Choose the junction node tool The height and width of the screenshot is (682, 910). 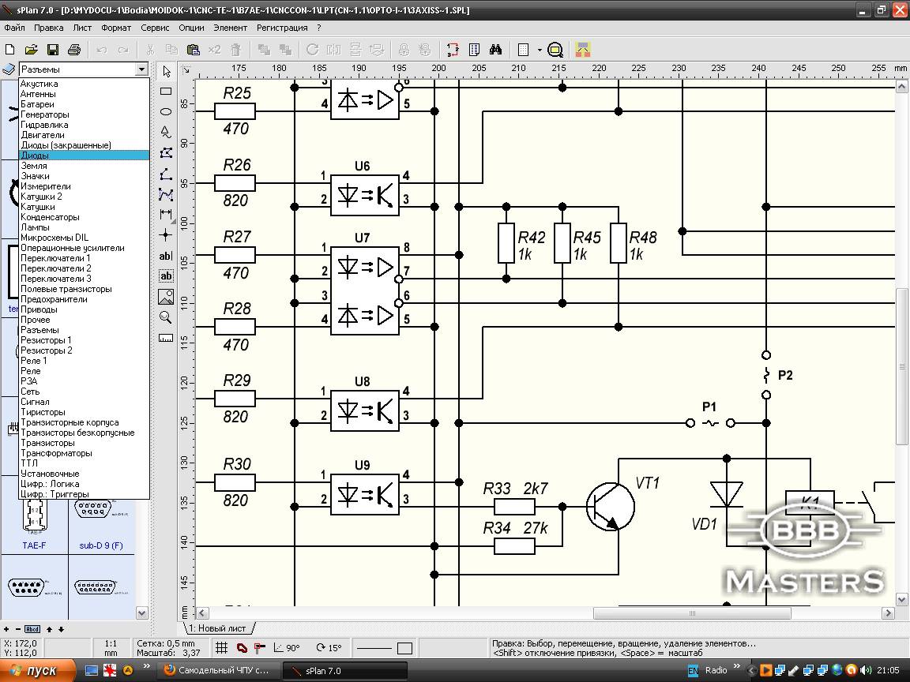click(166, 234)
